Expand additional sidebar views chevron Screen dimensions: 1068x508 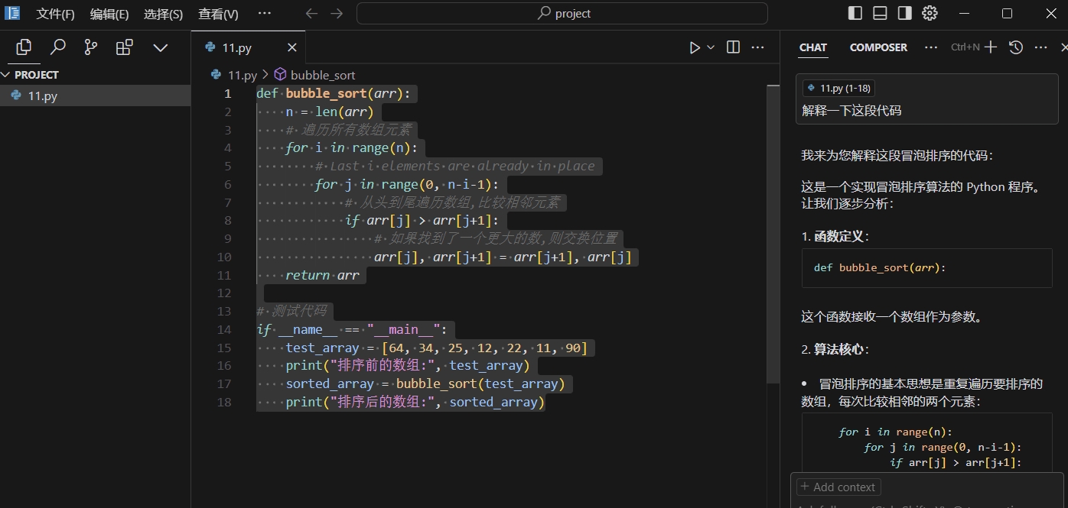point(160,47)
